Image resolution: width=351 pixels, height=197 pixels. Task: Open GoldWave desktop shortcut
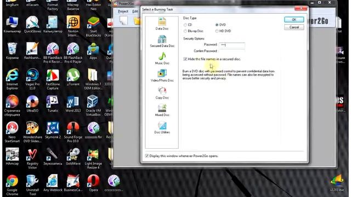73,157
